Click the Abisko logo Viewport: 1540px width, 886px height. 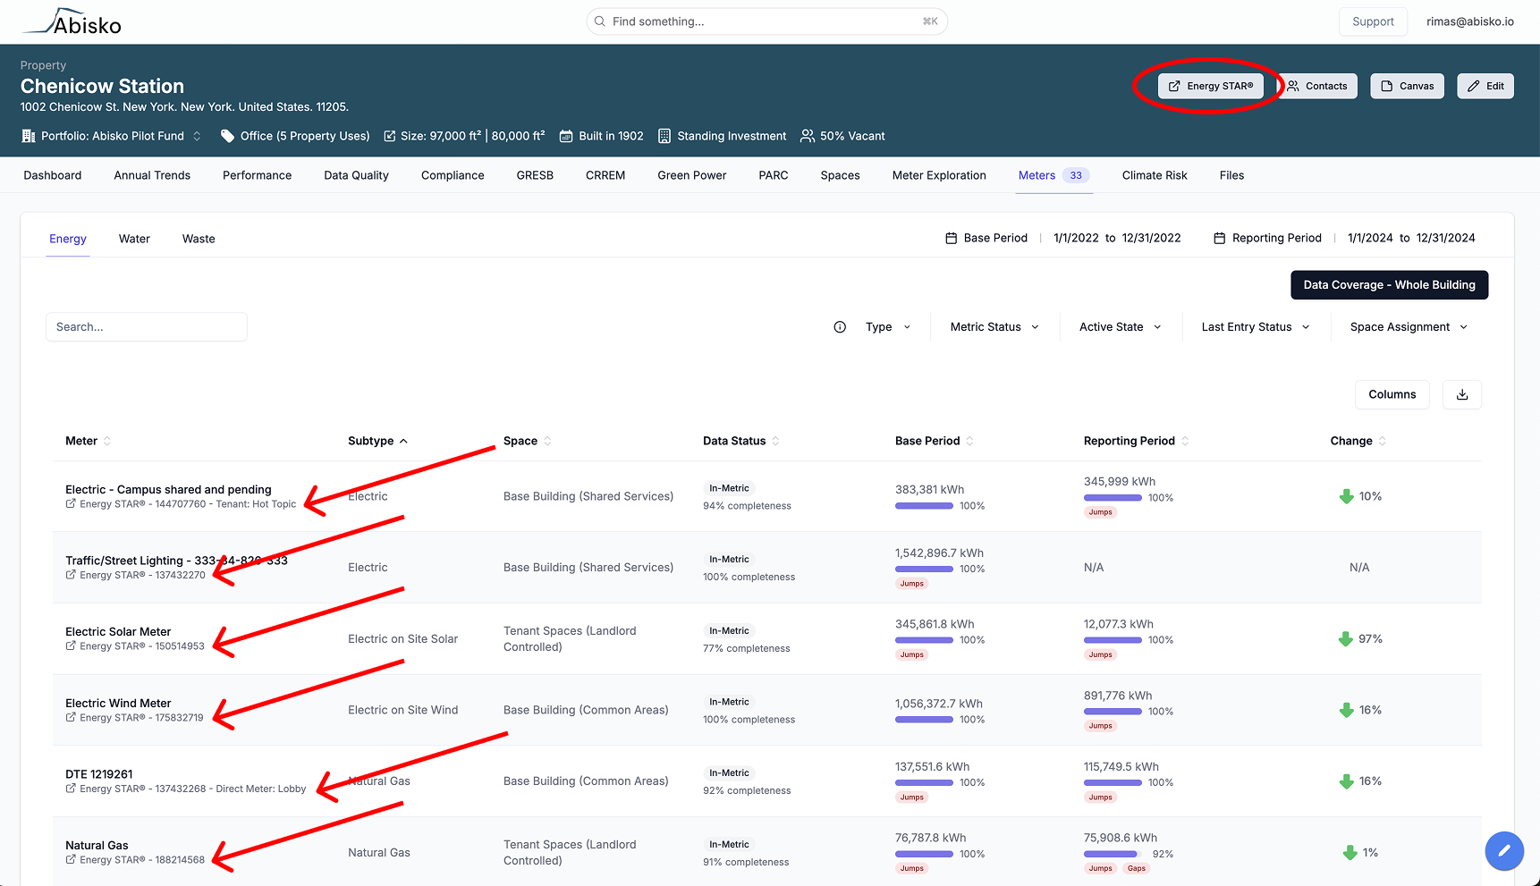[x=72, y=21]
